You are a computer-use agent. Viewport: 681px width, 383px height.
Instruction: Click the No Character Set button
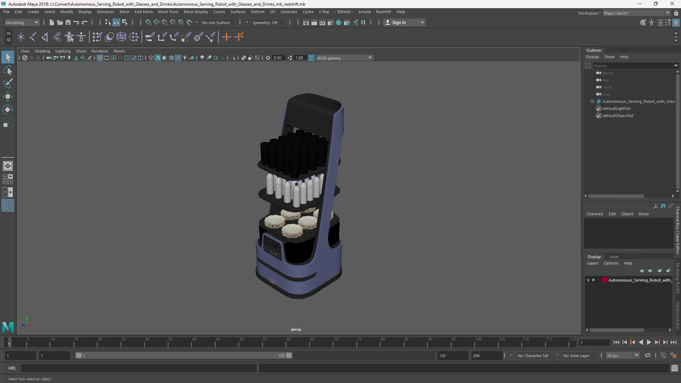coord(533,355)
